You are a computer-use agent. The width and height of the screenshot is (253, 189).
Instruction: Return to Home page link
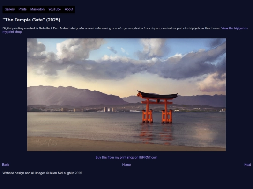[126, 165]
